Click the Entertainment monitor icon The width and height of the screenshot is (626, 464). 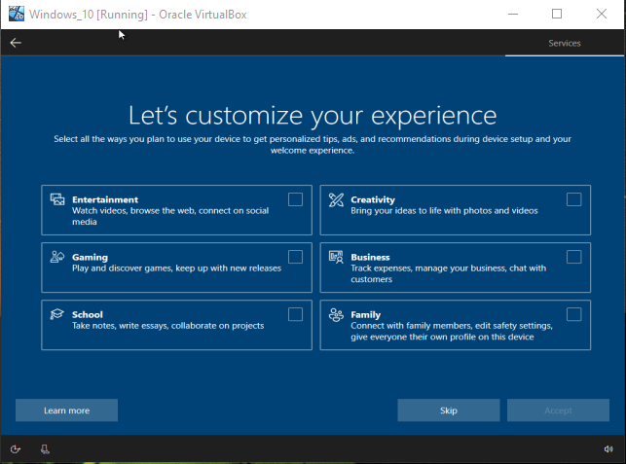click(x=57, y=200)
